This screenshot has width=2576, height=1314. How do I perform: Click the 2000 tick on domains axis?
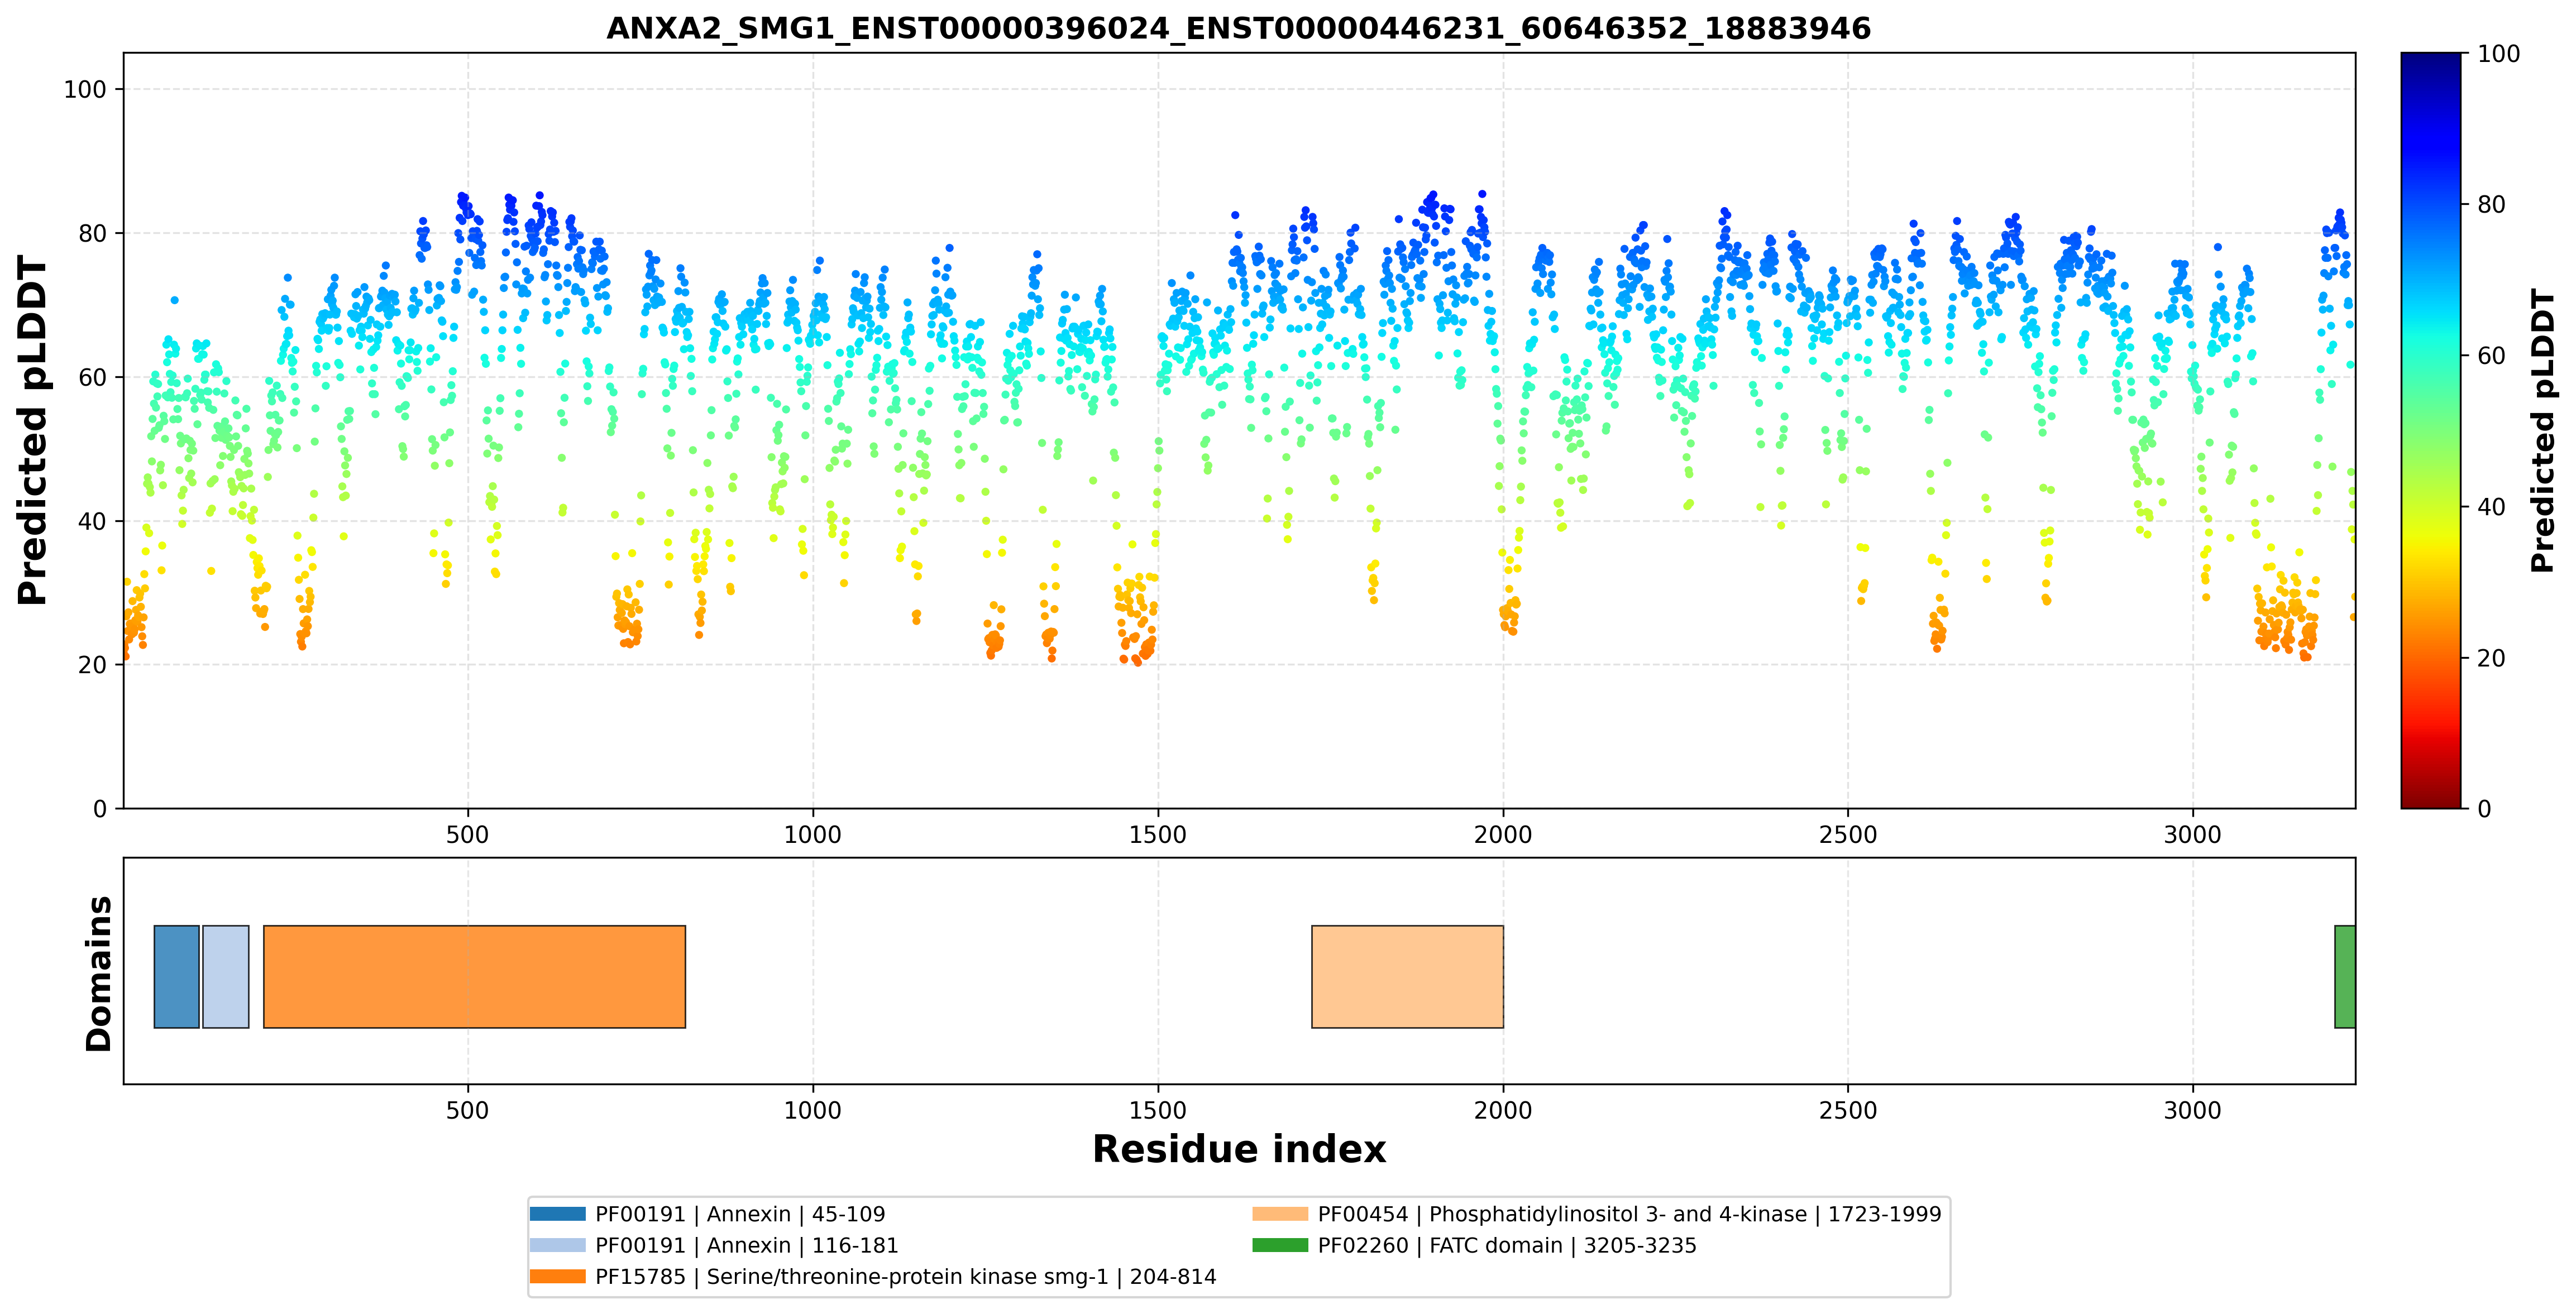1503,1110
